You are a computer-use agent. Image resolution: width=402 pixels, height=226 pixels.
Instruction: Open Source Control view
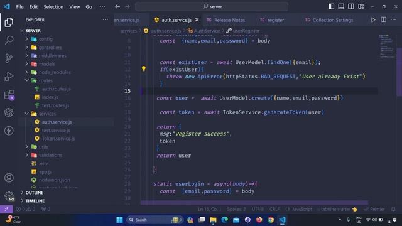pyautogui.click(x=9, y=58)
